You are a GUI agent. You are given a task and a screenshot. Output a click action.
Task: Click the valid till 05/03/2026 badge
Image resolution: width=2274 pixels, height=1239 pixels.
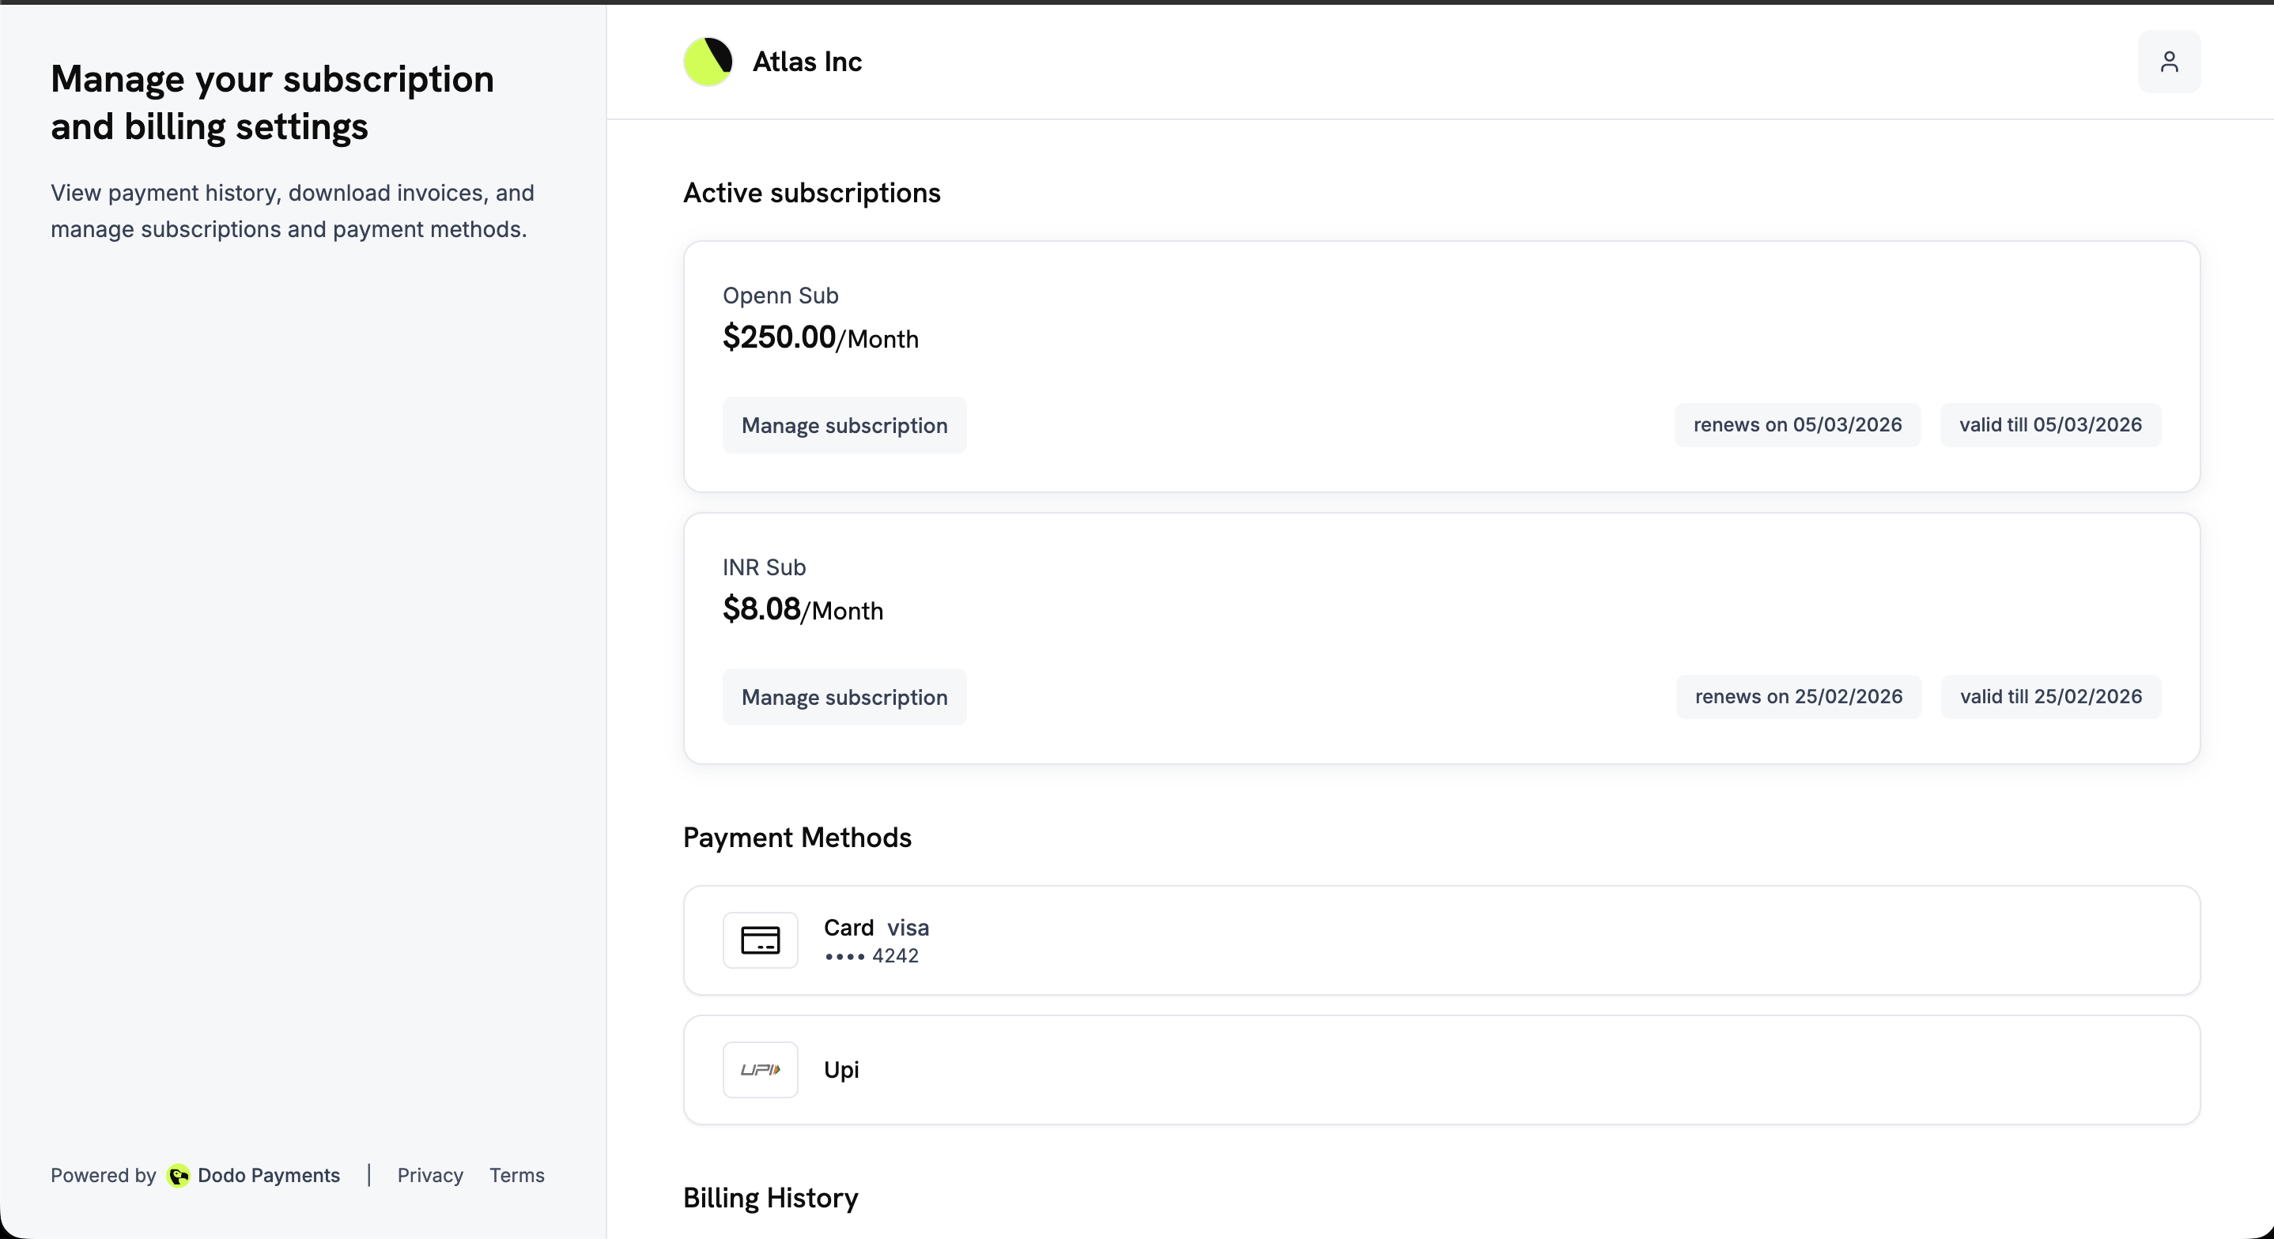[x=2049, y=424]
